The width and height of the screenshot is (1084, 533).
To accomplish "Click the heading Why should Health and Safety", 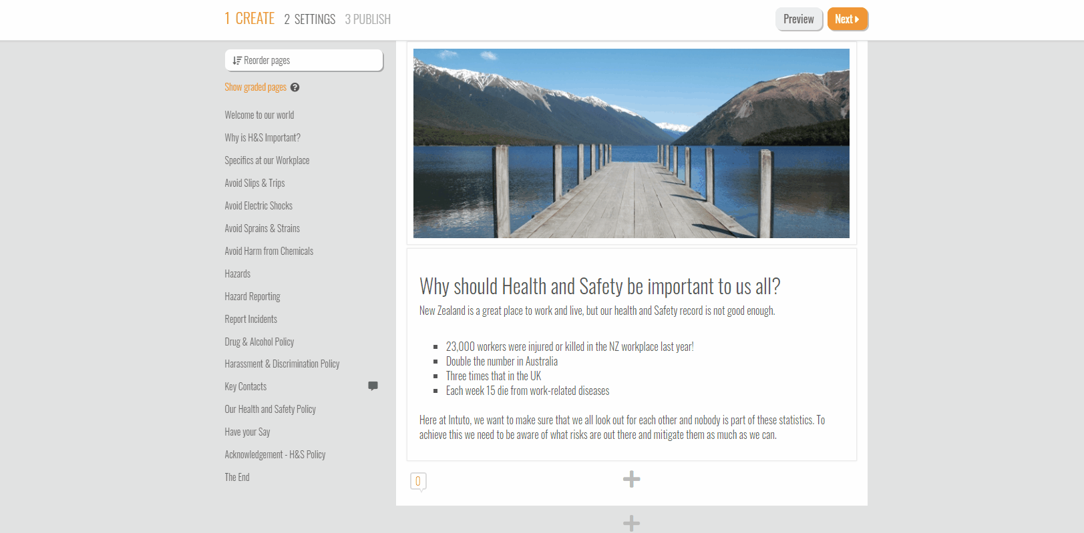I will pos(600,287).
